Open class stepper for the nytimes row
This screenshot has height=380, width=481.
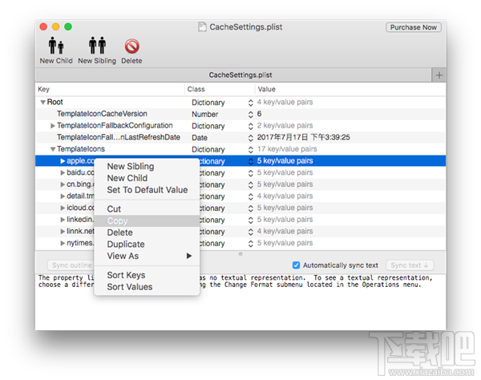251,244
